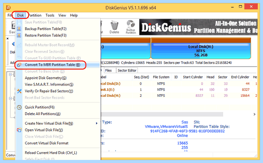The height and width of the screenshot is (163, 263).
Task: Click the Open Virtual Disk File icon
Action: click(19, 130)
